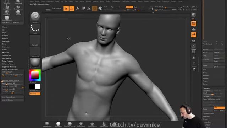Screen dimensions: 227x128
Task: Activate the Draw mode button
Action: (x=72, y=8)
